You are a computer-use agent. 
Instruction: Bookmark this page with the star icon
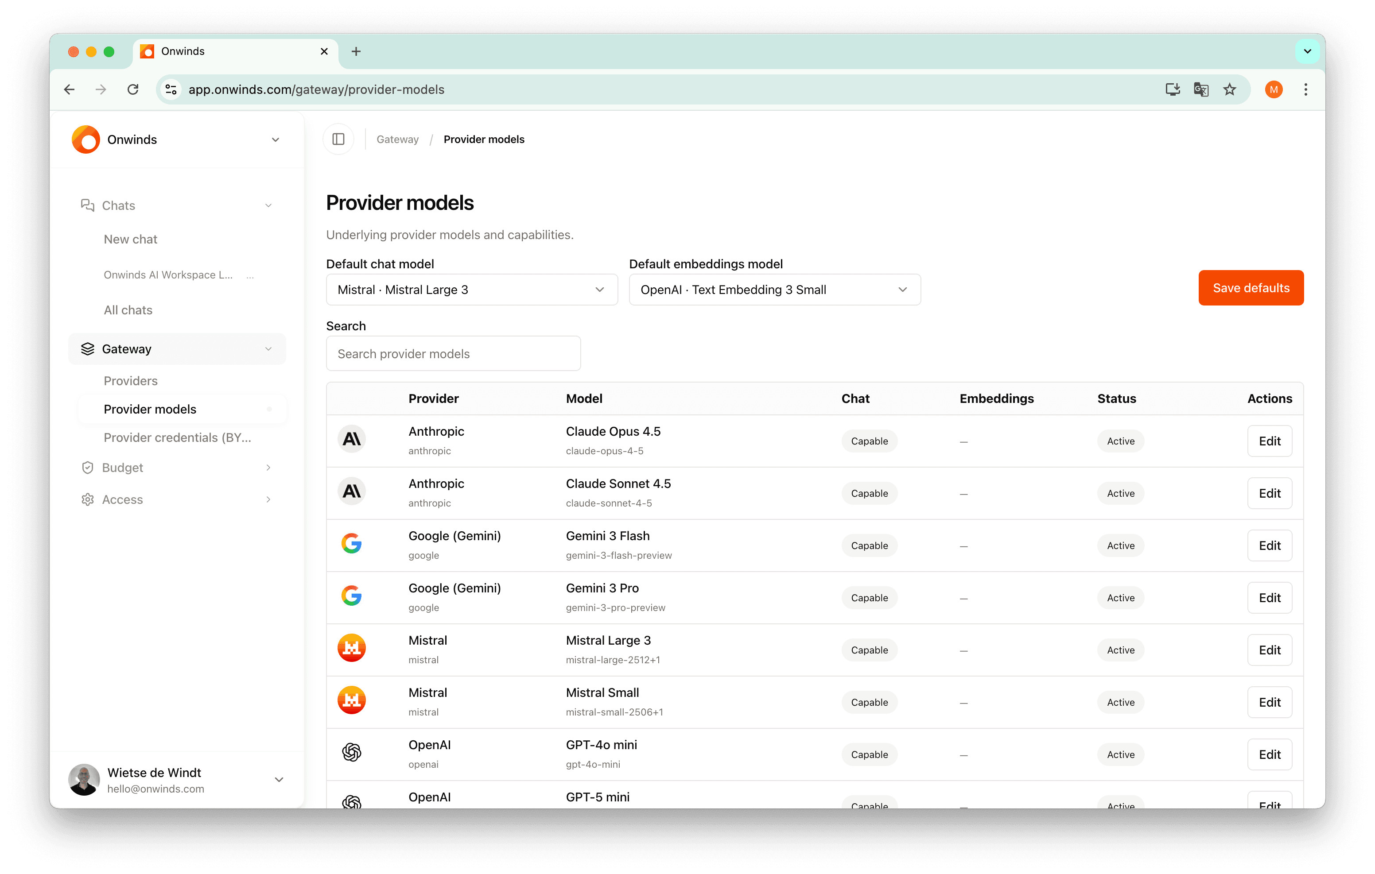point(1229,89)
